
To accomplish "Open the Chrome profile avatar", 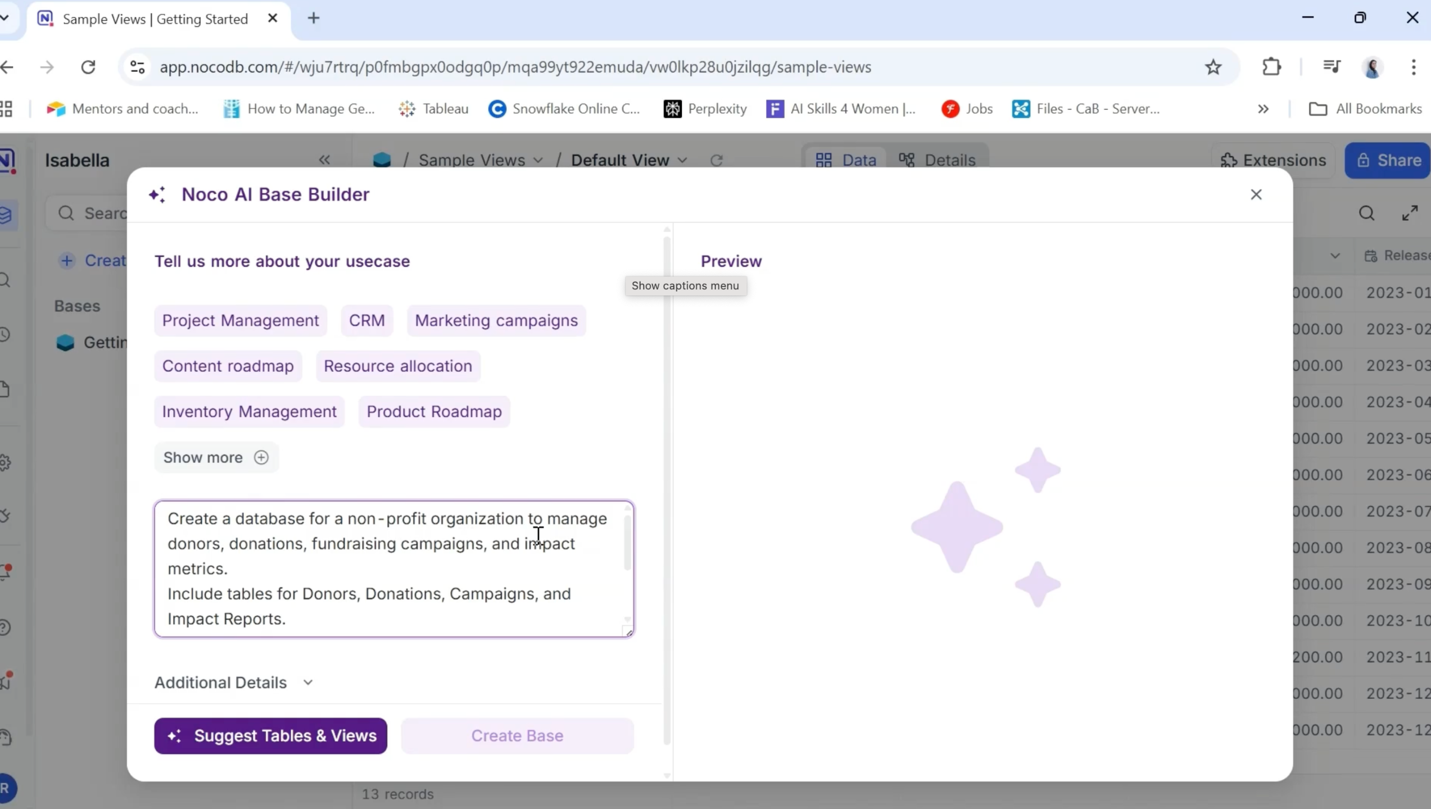I will click(1372, 67).
